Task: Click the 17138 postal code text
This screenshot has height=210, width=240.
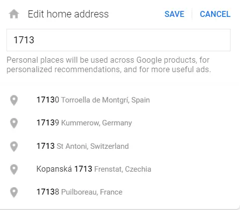Action: [x=48, y=192]
